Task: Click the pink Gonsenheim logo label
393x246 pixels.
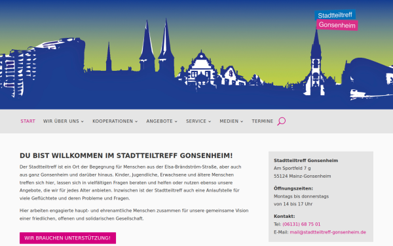Action: click(337, 25)
